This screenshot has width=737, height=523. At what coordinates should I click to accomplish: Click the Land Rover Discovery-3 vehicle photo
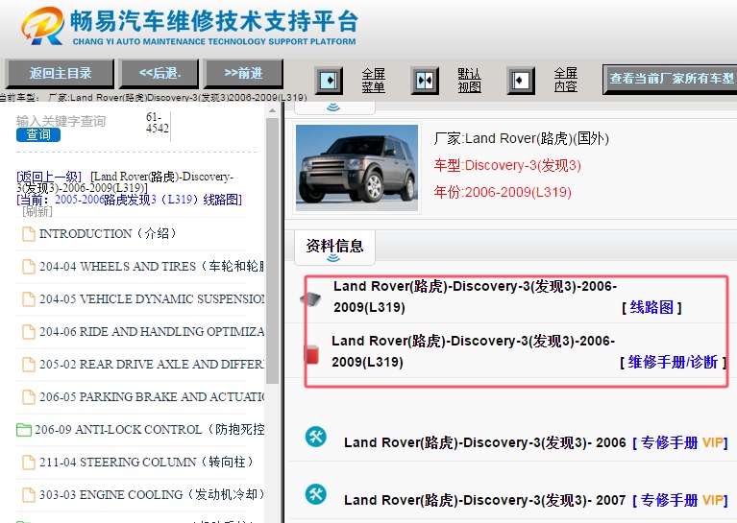tap(356, 168)
